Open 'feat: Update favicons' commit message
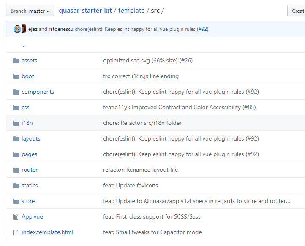305x246 pixels. pyautogui.click(x=131, y=186)
